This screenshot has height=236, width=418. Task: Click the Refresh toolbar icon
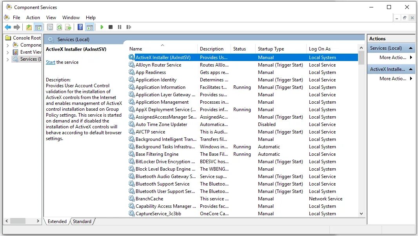pyautogui.click(x=59, y=27)
